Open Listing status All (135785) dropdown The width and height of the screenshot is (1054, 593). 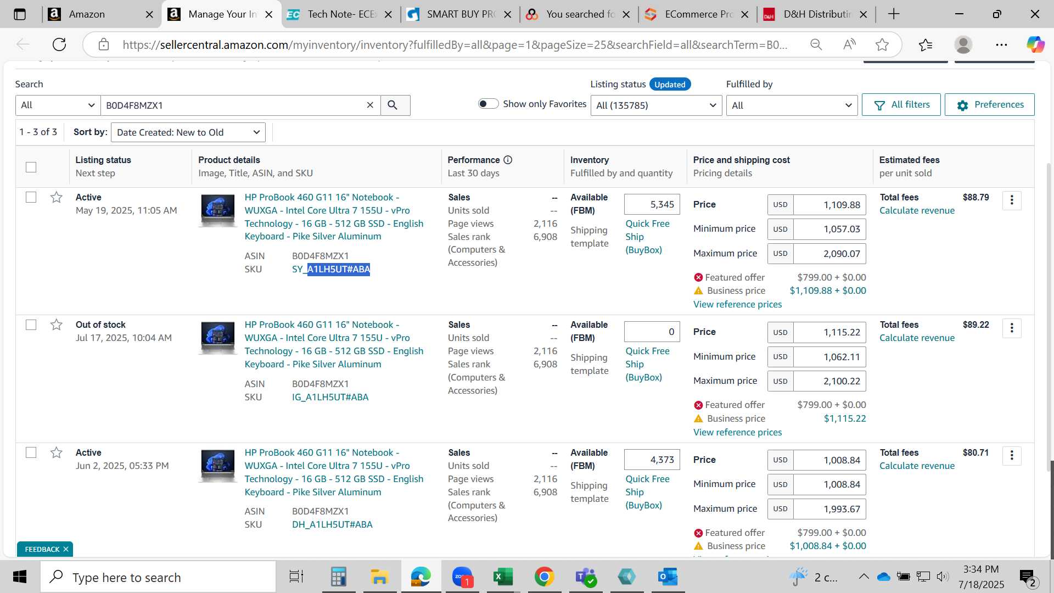(x=656, y=105)
